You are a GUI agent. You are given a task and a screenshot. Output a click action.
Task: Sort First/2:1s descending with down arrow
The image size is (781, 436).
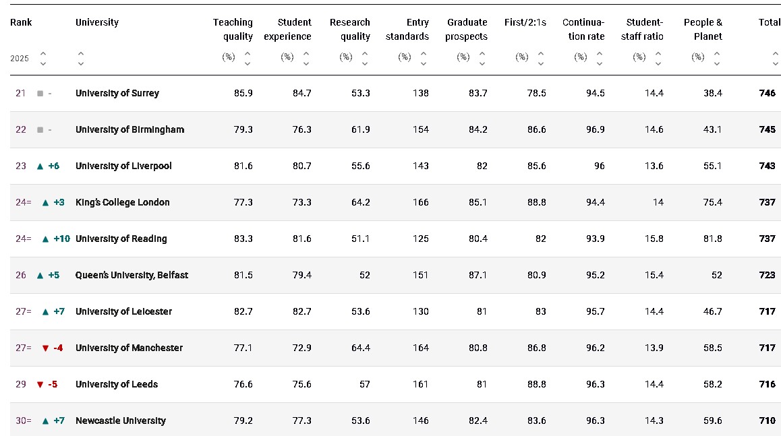(x=541, y=63)
